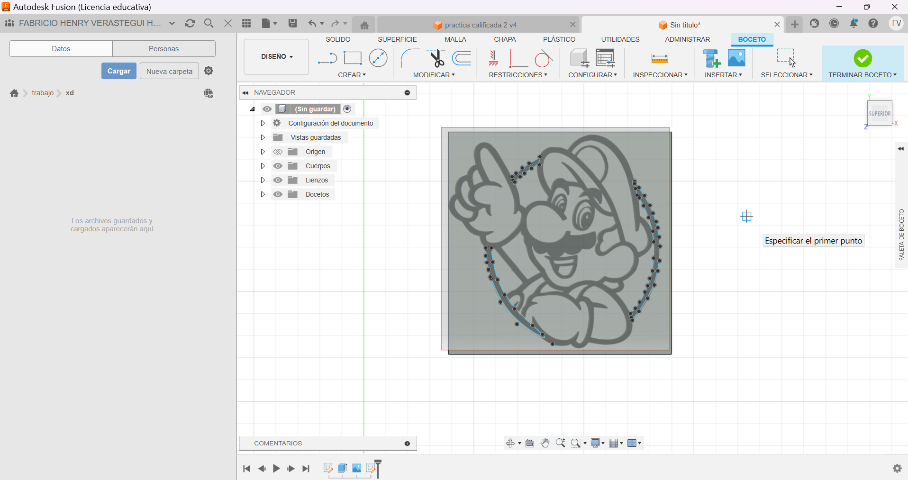Viewport: 908px width, 480px height.
Task: Expand Configuración del documento node
Action: (263, 123)
